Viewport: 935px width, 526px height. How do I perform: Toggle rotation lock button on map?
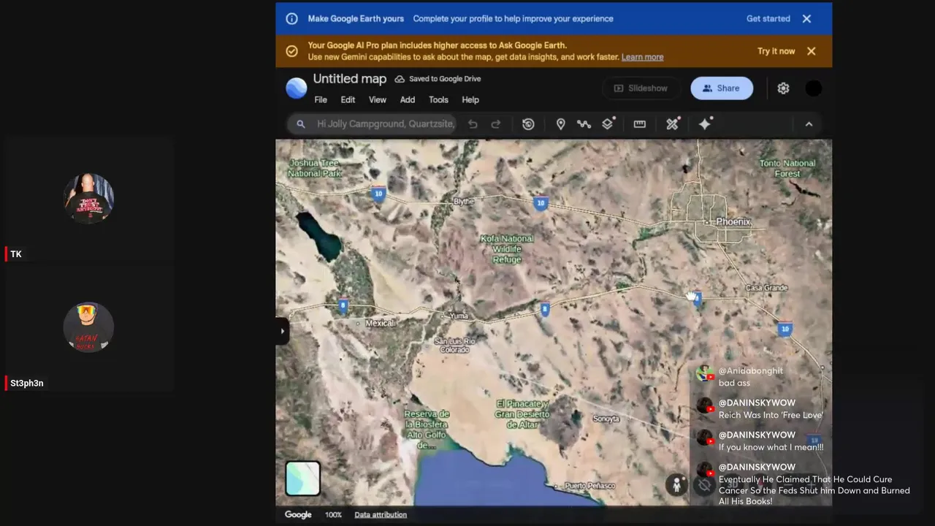click(704, 484)
